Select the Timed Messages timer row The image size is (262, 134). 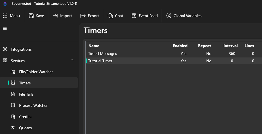(x=174, y=54)
